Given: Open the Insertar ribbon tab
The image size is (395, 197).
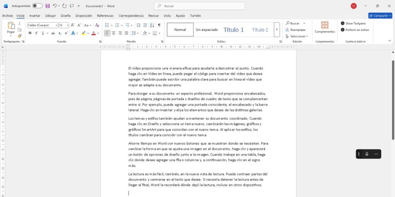Looking at the screenshot, I should point(35,16).
